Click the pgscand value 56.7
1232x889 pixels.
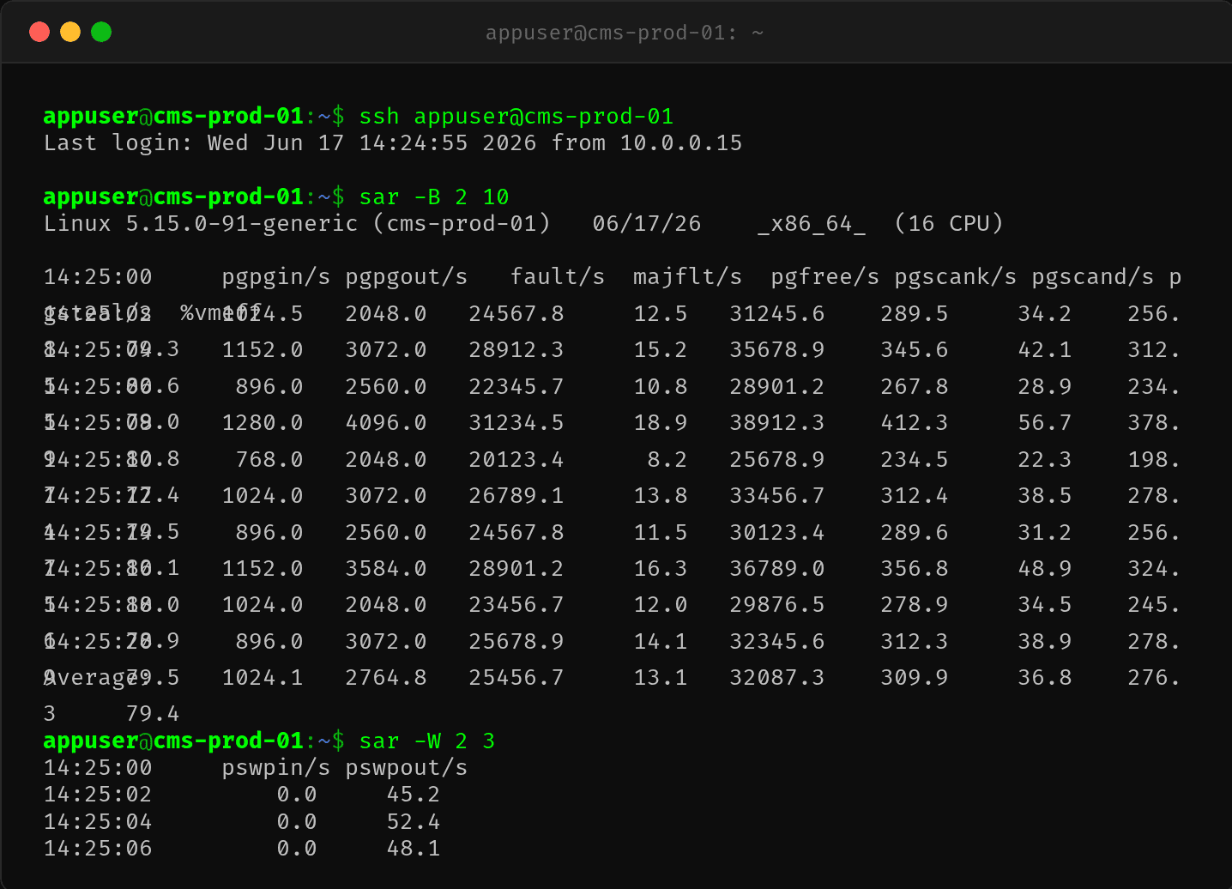(x=1045, y=422)
